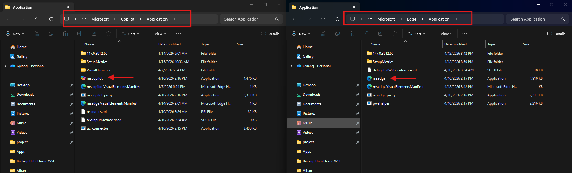Sort by Date modified column in Copilot window
The width and height of the screenshot is (572, 173).
pos(169,44)
